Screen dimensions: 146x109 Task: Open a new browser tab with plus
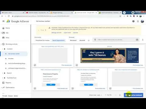point(124,13)
